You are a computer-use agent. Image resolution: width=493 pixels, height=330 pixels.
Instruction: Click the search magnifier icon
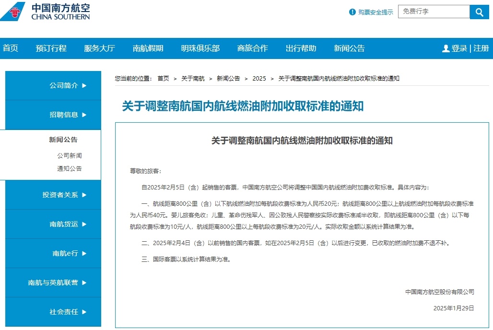[x=479, y=12]
